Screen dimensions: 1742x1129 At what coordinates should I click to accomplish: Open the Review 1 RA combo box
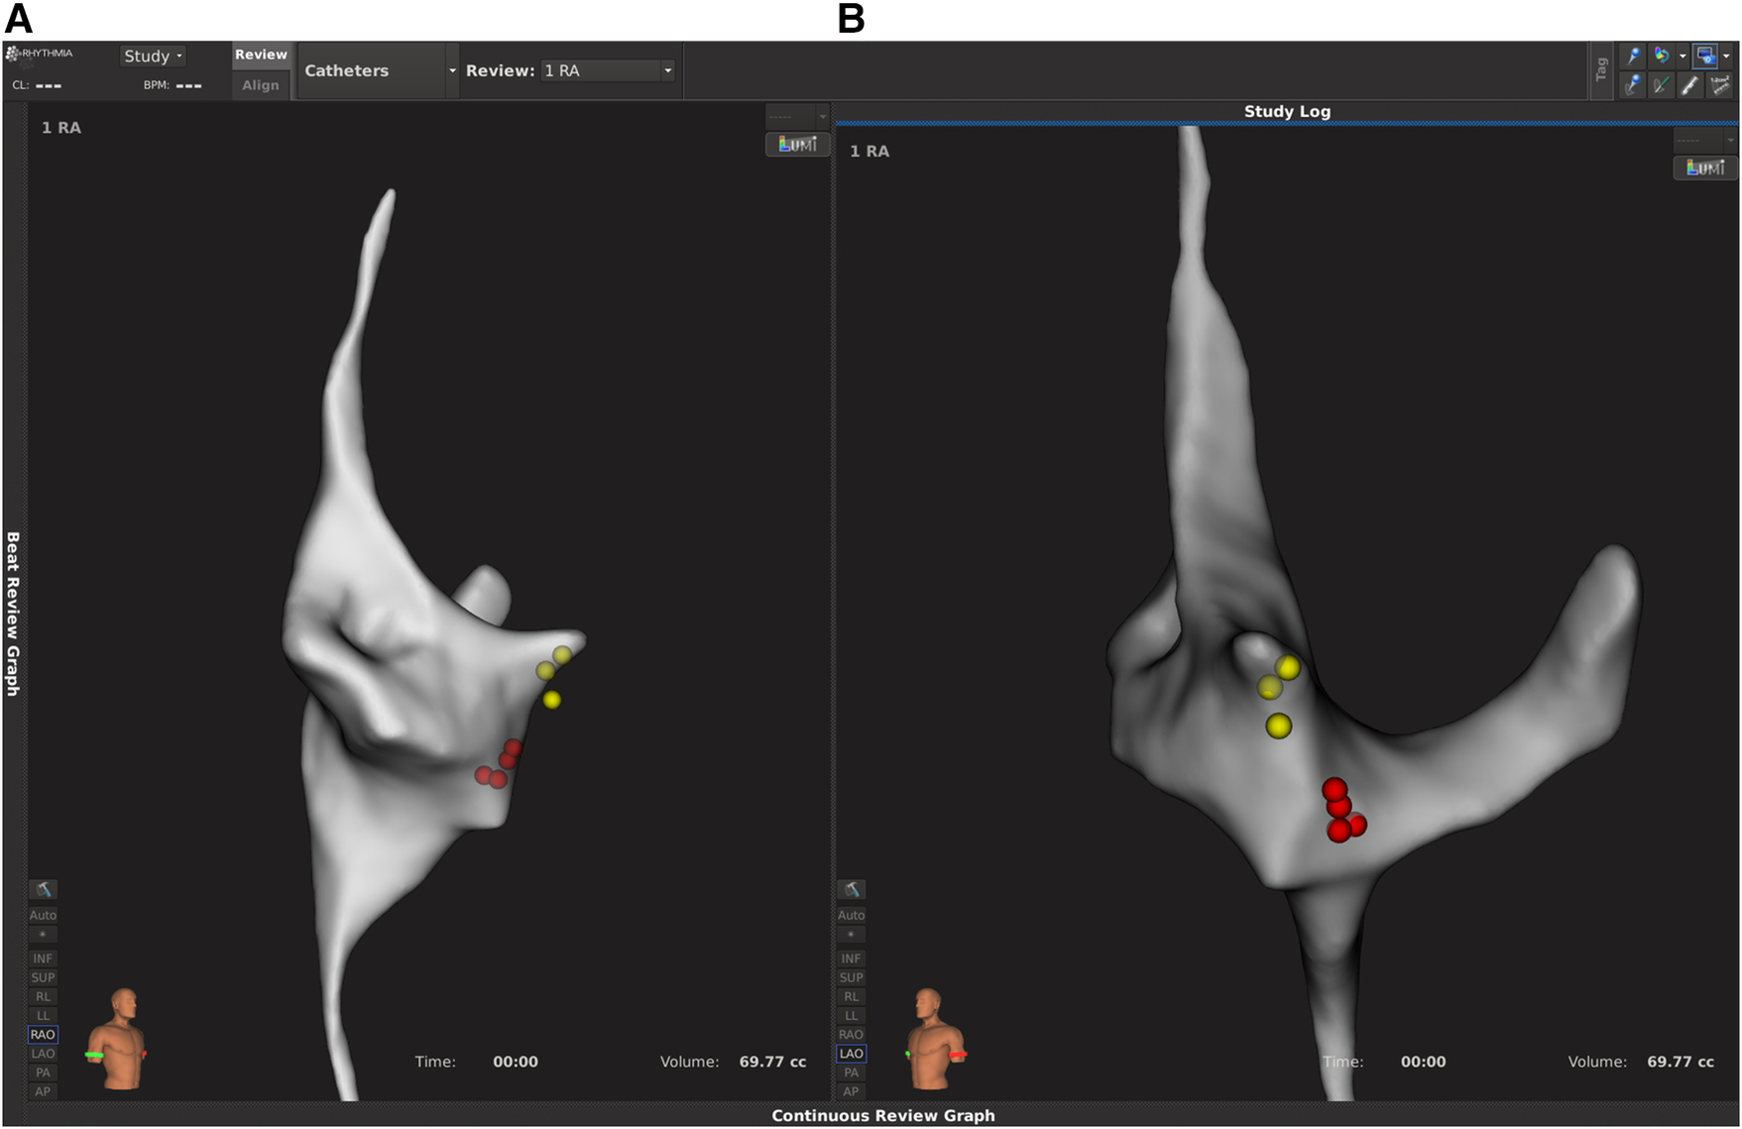coord(608,70)
